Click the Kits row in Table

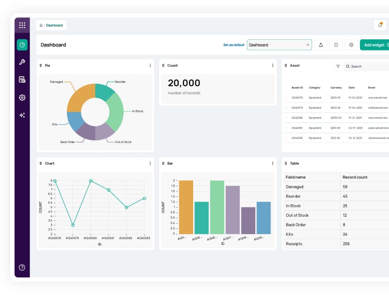click(336, 234)
